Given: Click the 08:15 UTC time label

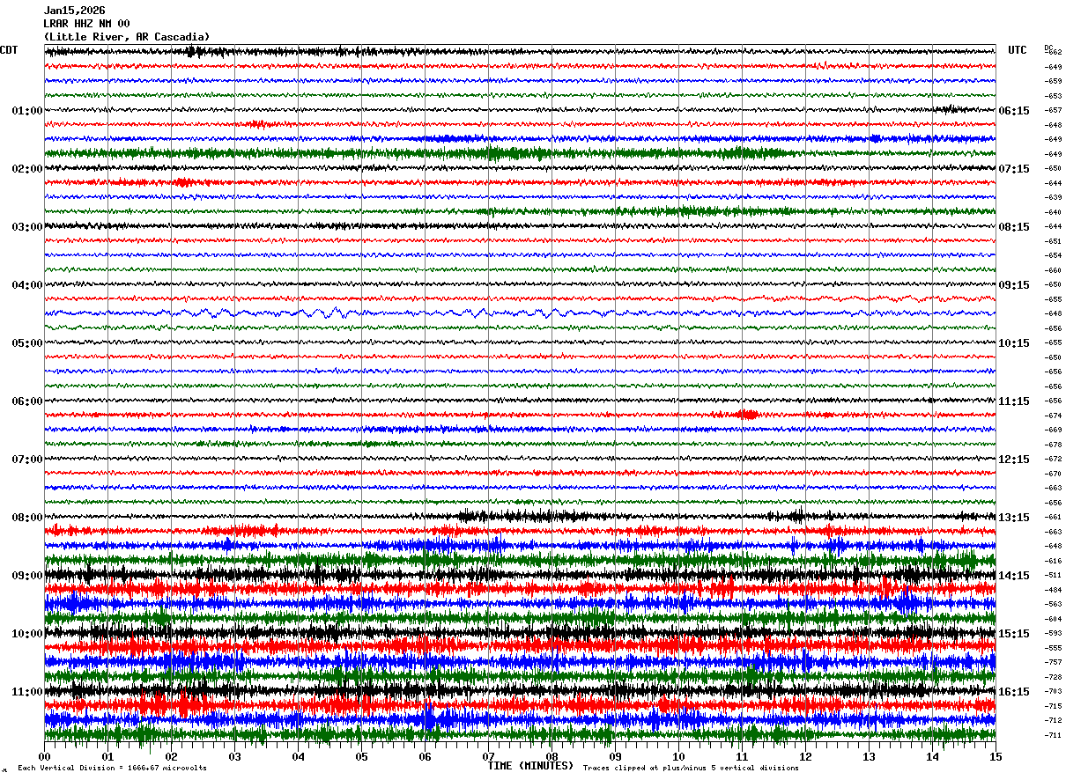Looking at the screenshot, I should [x=1014, y=227].
